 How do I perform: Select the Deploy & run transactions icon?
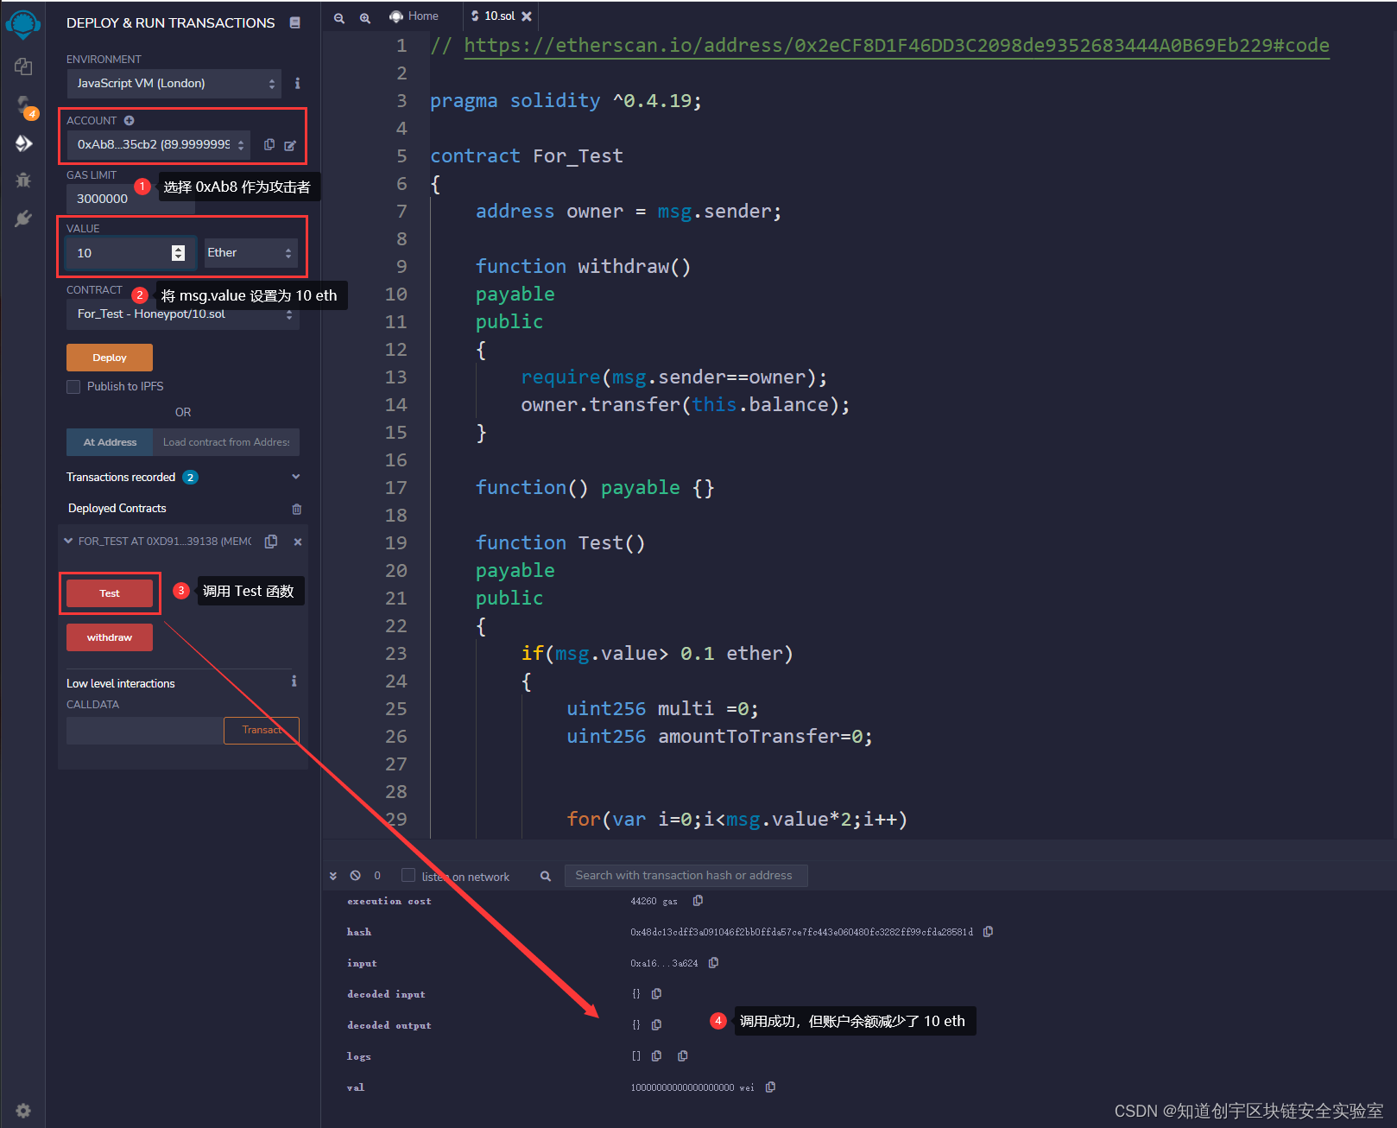[23, 143]
